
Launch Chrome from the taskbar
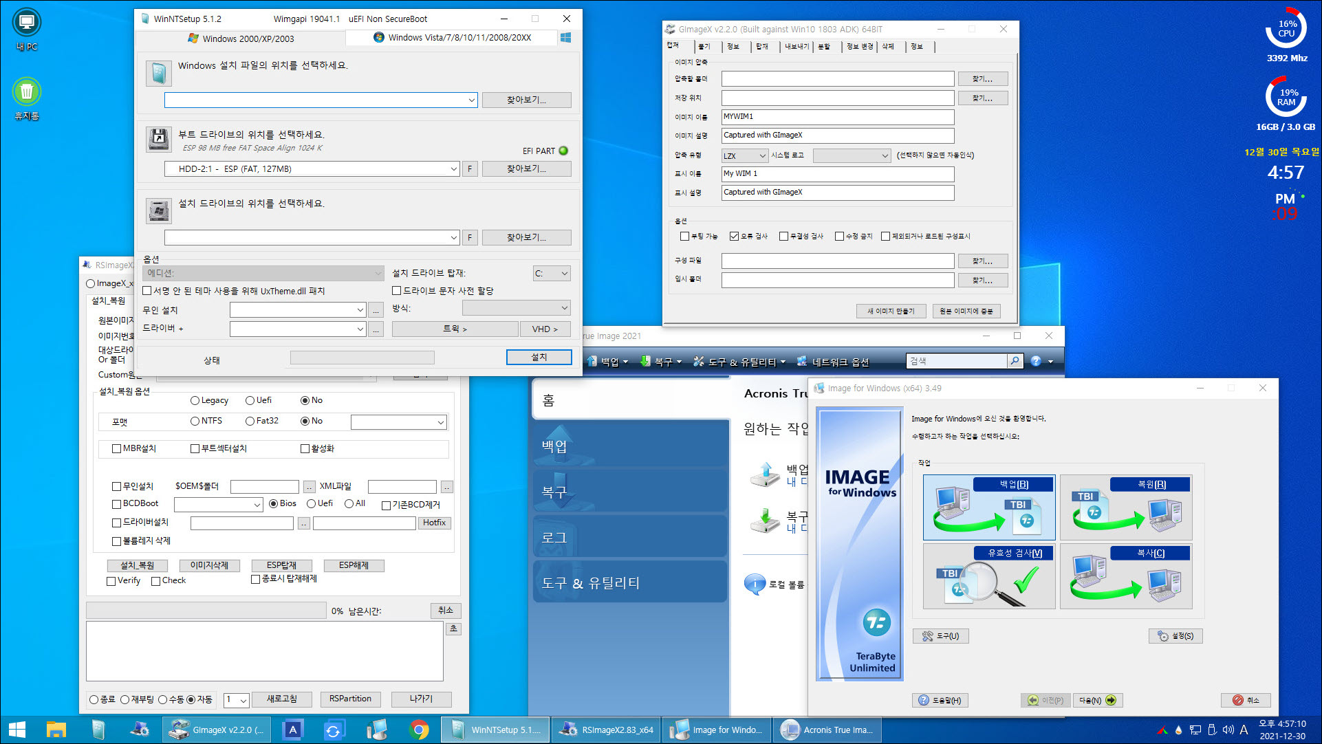[x=419, y=730]
